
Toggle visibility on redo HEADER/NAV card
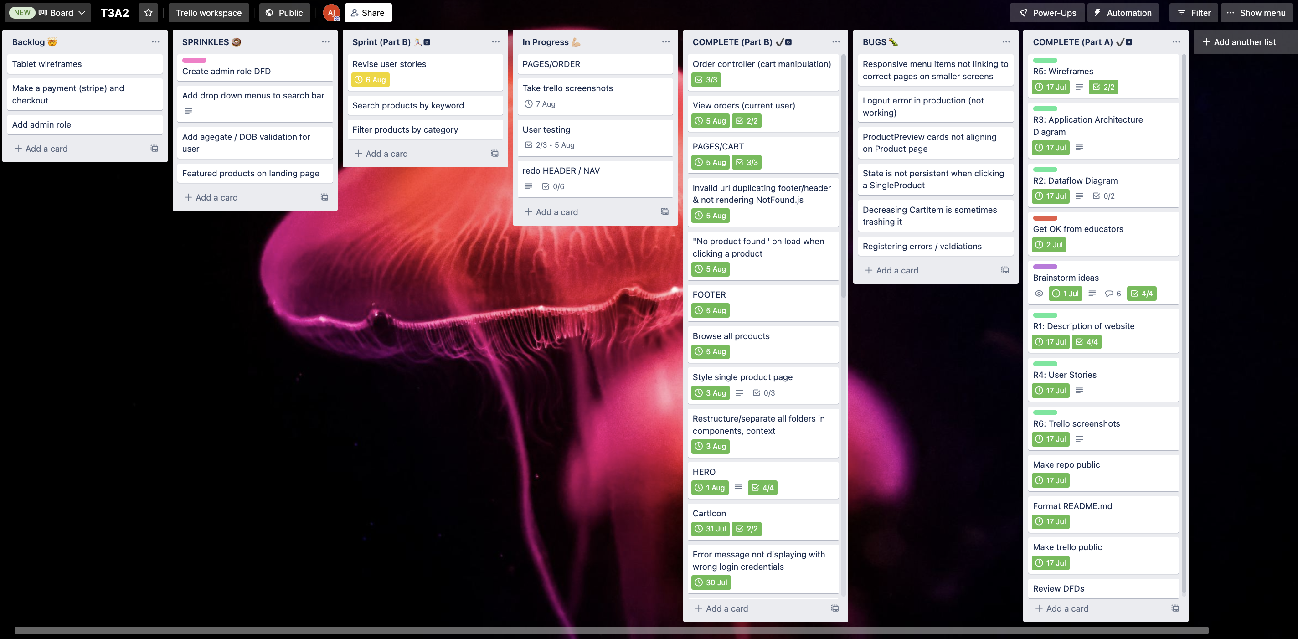pos(528,186)
